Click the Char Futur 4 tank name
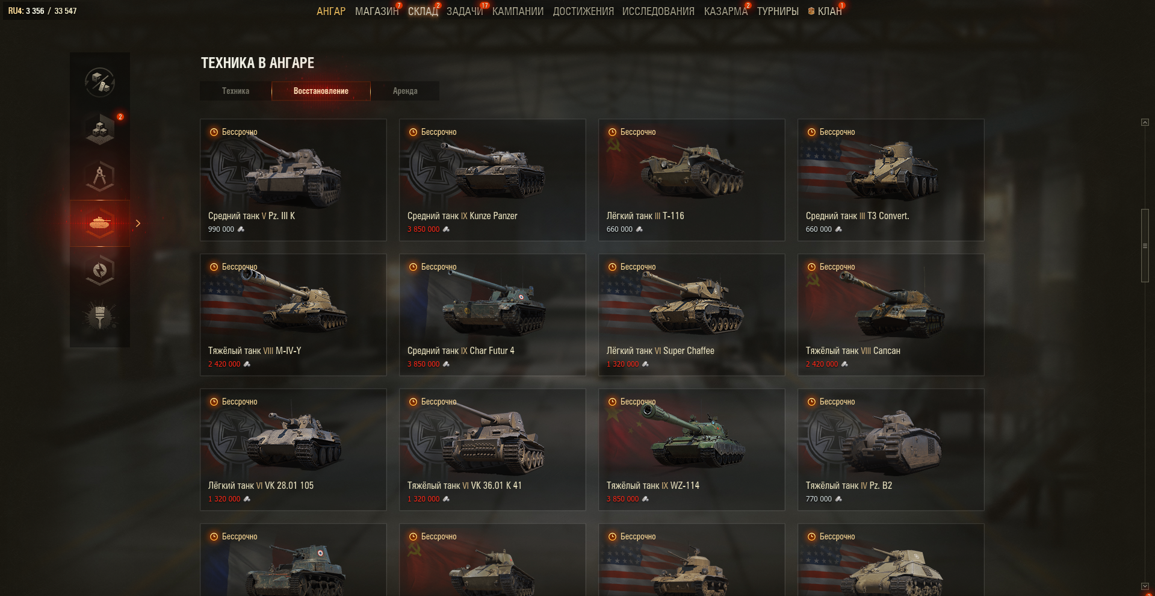The height and width of the screenshot is (596, 1155). coord(492,350)
